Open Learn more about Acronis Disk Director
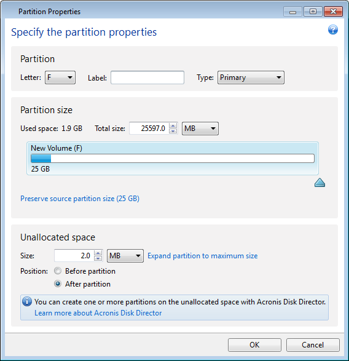 point(98,313)
